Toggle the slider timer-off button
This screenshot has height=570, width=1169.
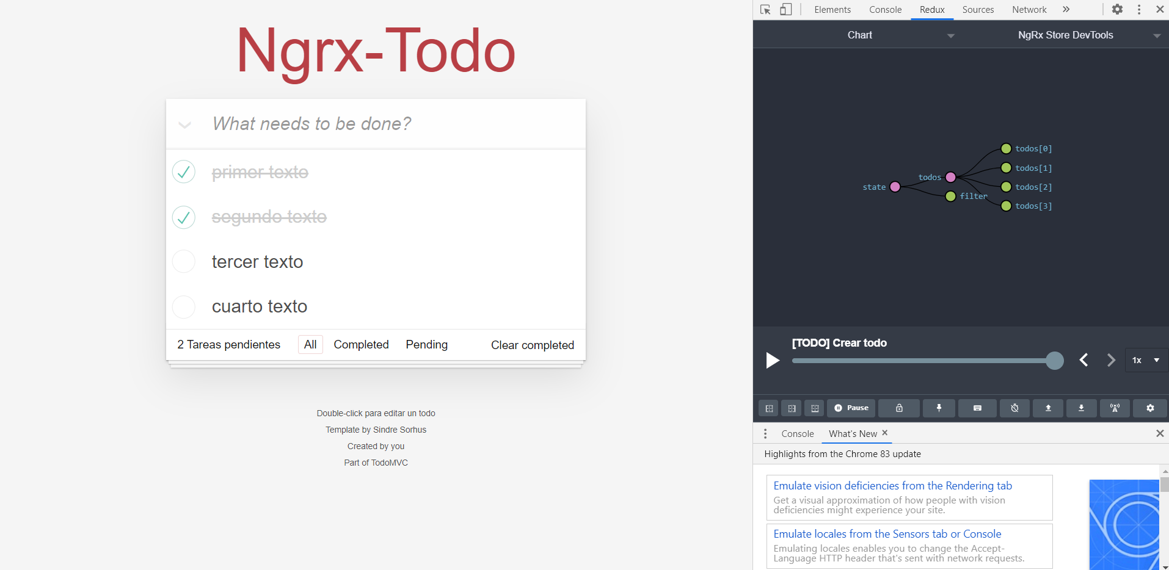pyautogui.click(x=1014, y=408)
